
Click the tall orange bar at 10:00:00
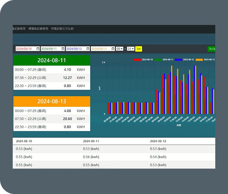172,90
